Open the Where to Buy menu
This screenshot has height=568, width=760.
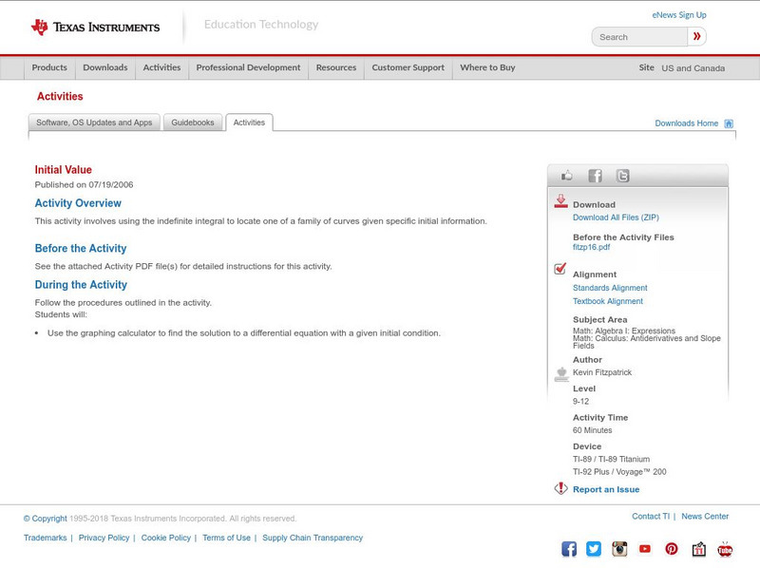pos(487,67)
